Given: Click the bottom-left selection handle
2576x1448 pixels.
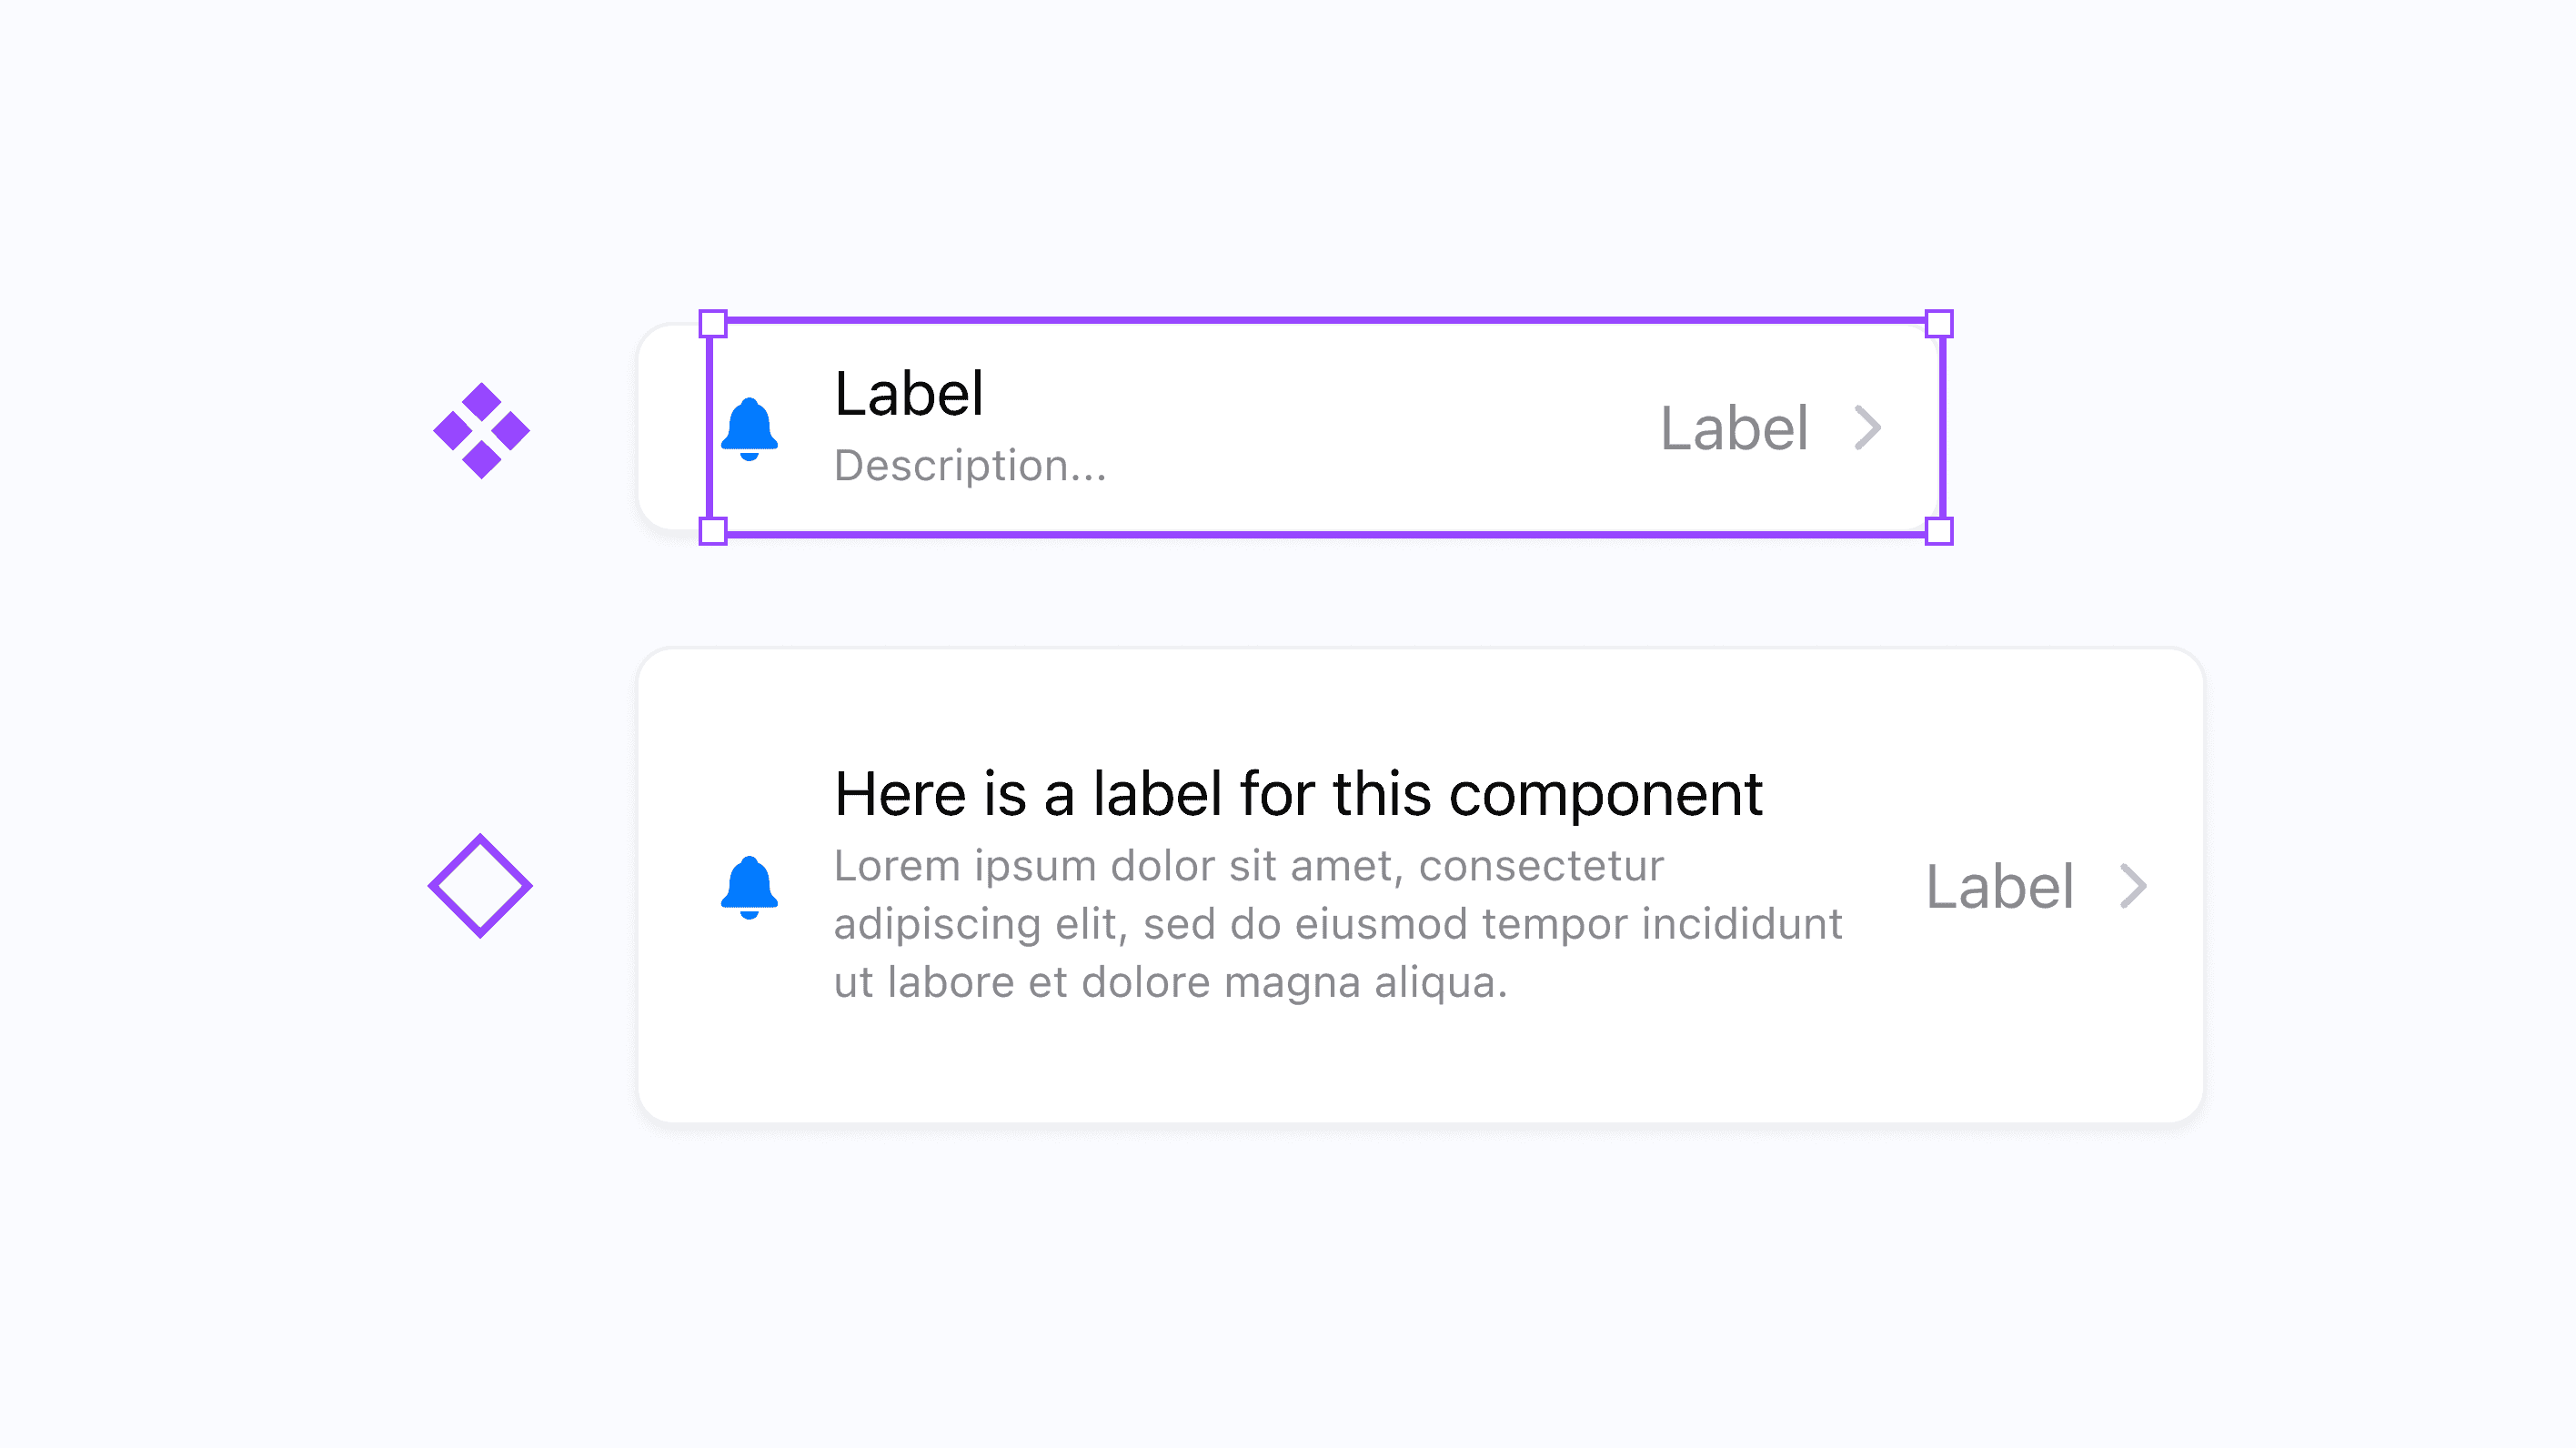Looking at the screenshot, I should tap(713, 531).
